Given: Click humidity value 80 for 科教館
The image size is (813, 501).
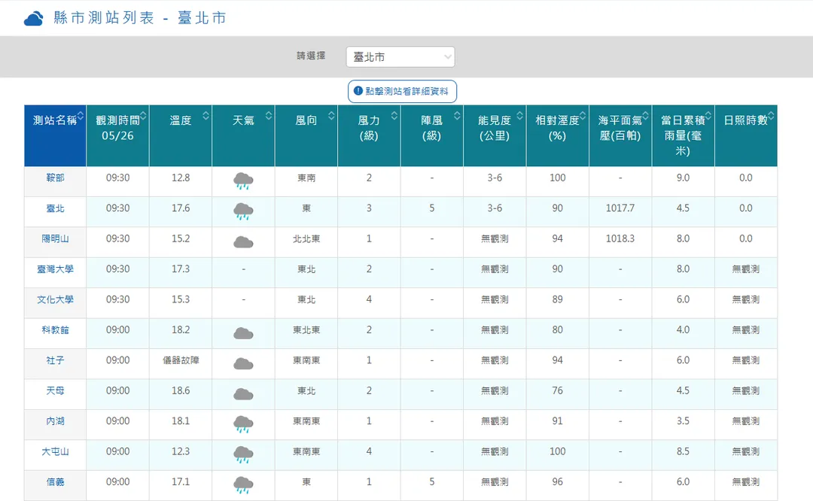Looking at the screenshot, I should tap(557, 330).
